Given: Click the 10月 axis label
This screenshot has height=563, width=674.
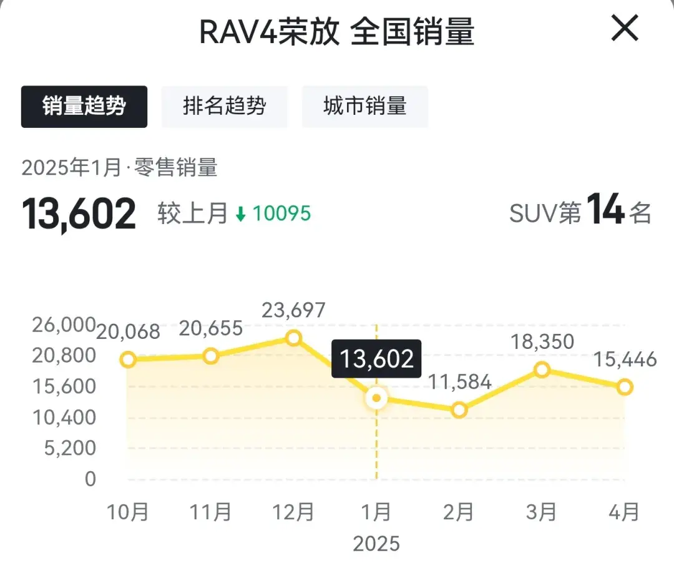Looking at the screenshot, I should (128, 512).
